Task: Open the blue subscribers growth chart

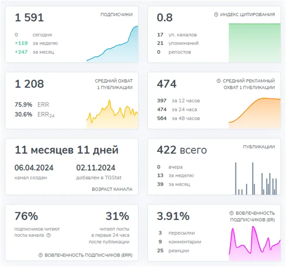Action: [112, 44]
